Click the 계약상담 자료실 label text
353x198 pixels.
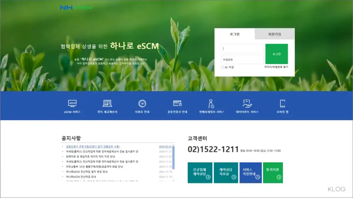[x=225, y=172]
